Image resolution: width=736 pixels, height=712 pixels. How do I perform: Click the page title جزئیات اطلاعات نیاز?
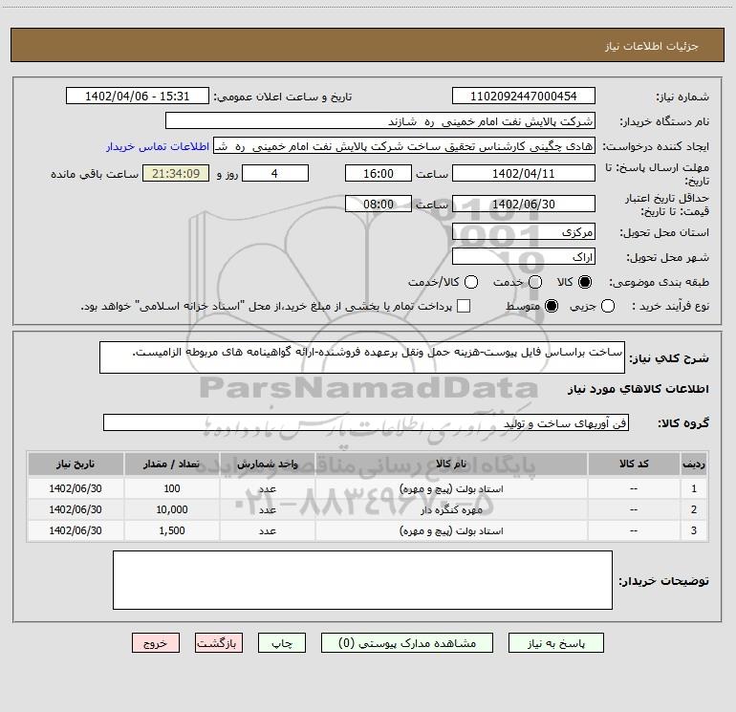click(x=652, y=46)
